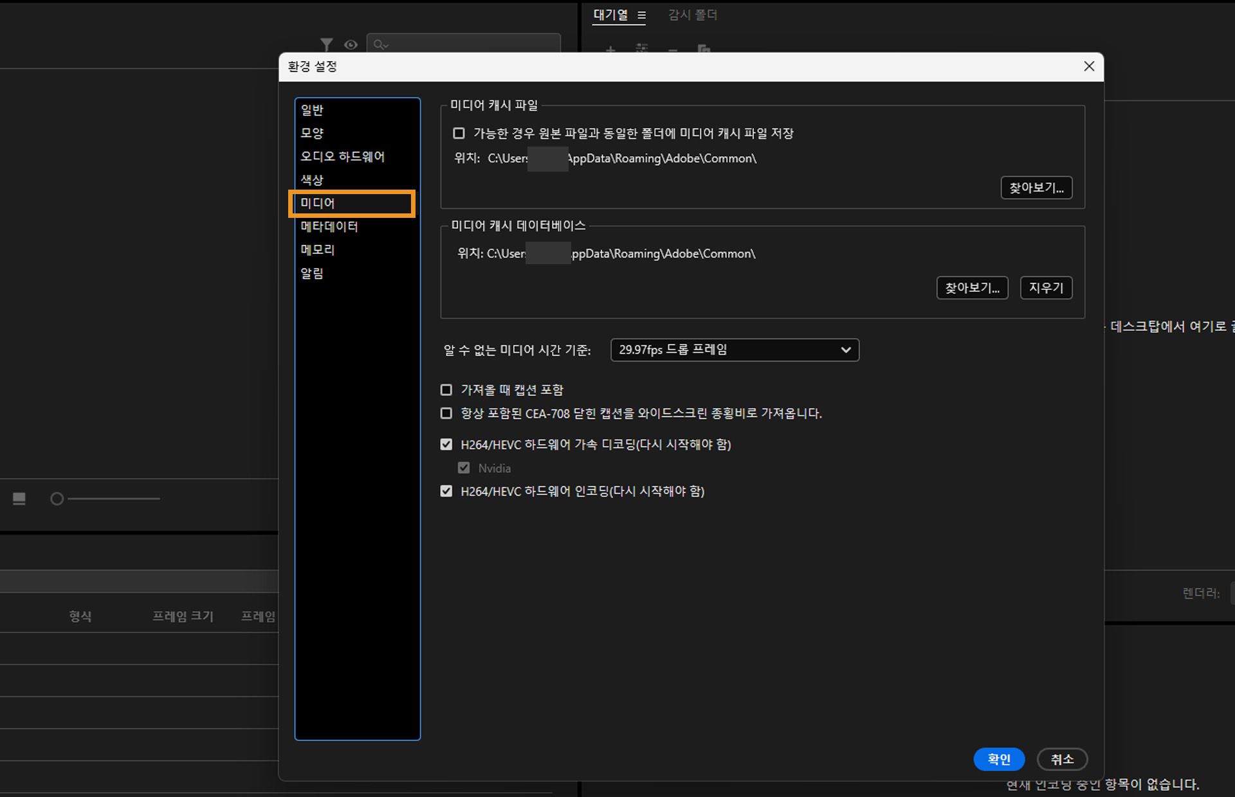Click the zoom slider handle at bottom left
This screenshot has width=1235, height=797.
(x=57, y=498)
